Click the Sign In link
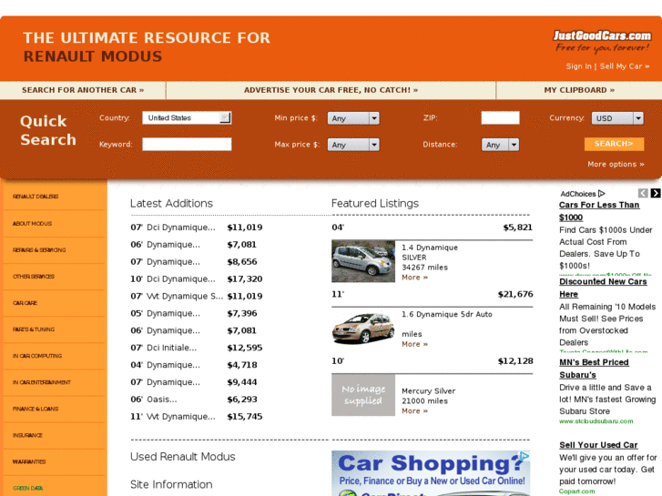This screenshot has height=496, width=662. [578, 66]
